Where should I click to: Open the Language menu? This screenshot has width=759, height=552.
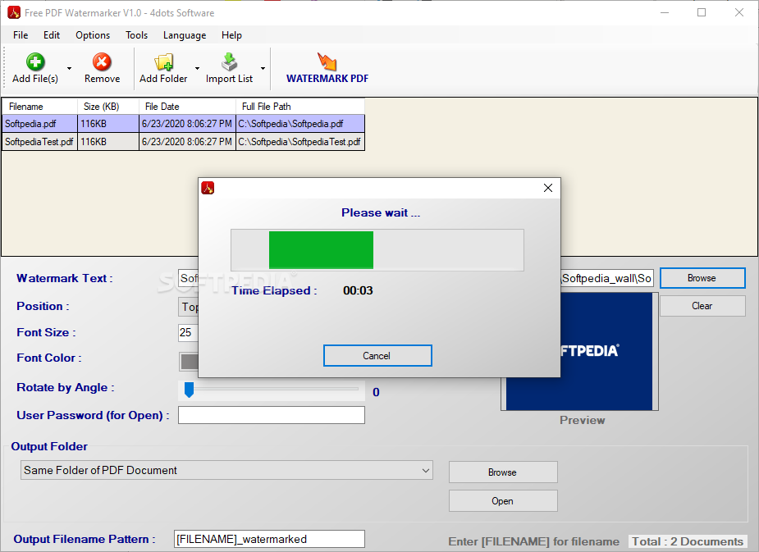pyautogui.click(x=185, y=34)
